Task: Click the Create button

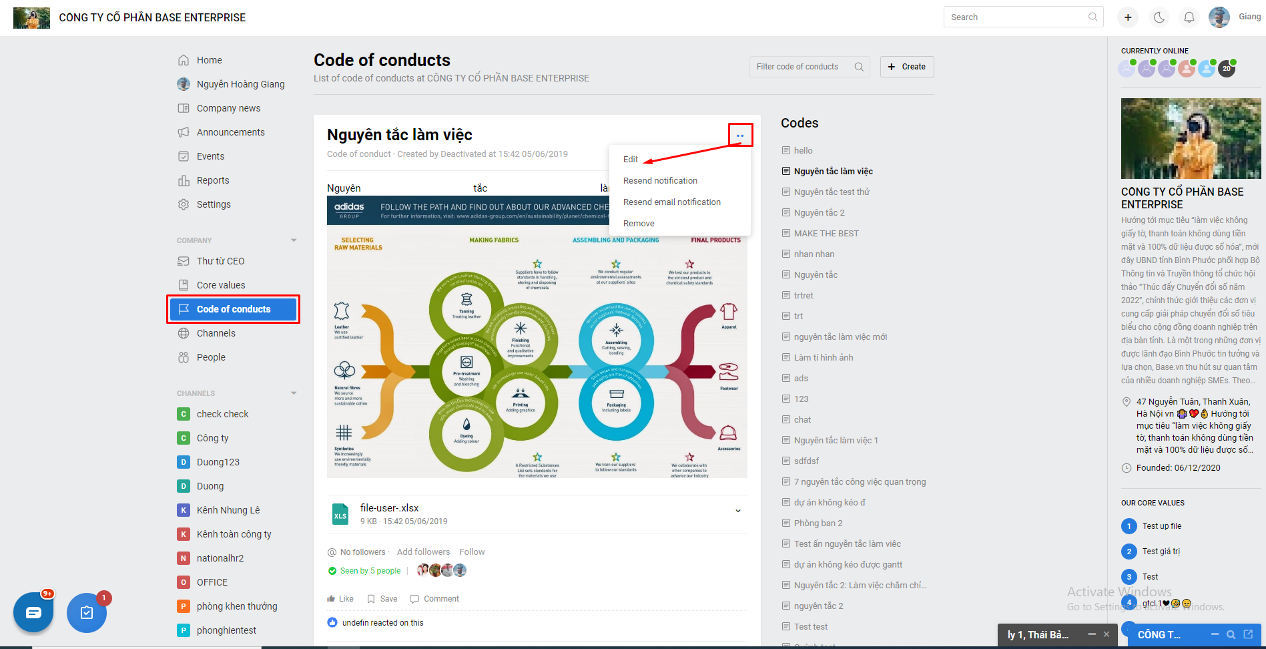Action: click(907, 67)
